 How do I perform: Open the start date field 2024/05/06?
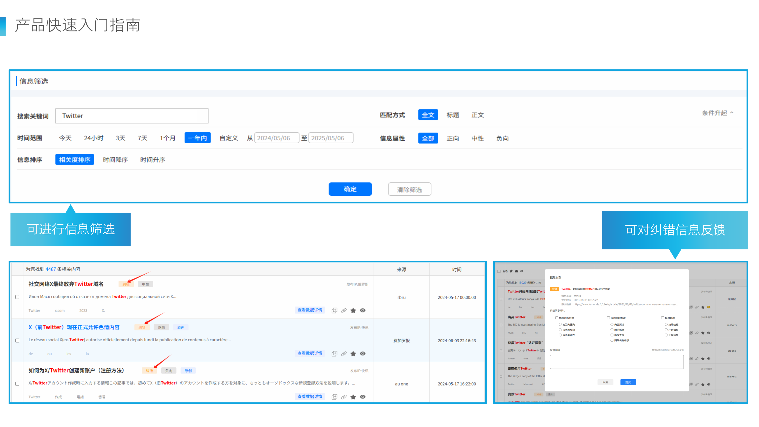click(277, 138)
